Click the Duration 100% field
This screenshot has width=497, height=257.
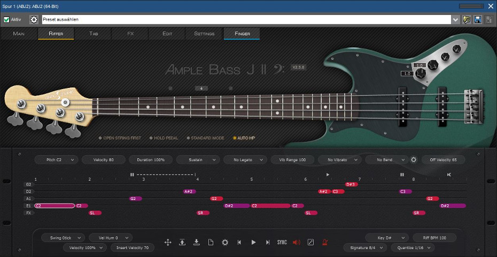pos(151,159)
